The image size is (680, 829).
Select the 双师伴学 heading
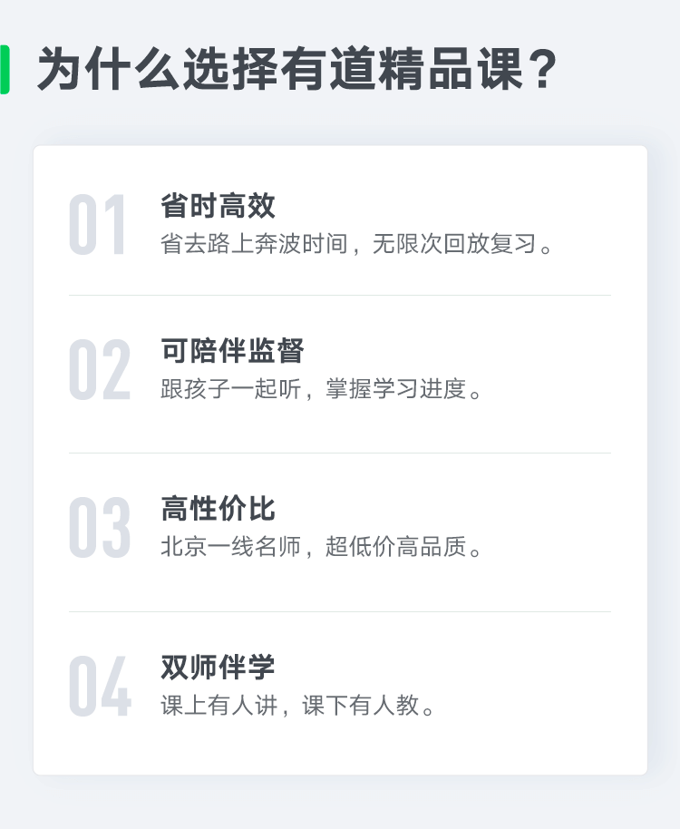pos(218,668)
